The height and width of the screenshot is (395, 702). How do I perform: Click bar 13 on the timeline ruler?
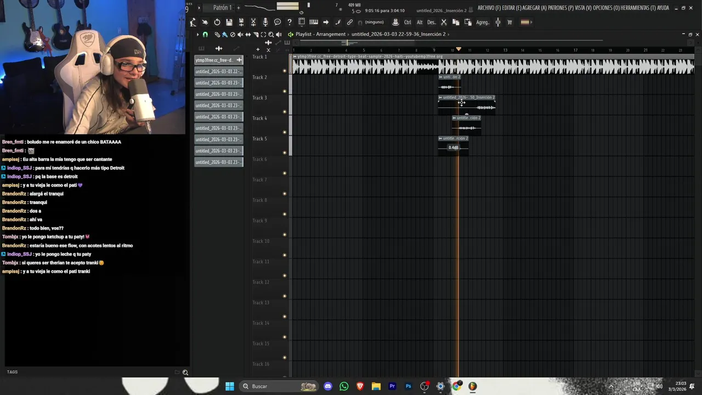pyautogui.click(x=505, y=50)
